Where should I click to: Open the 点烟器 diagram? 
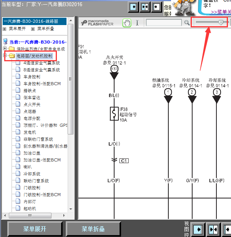(30, 111)
